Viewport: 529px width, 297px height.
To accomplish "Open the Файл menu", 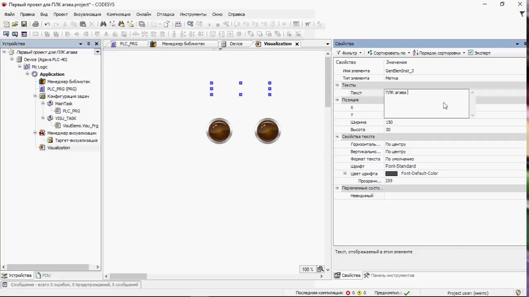I will tap(10, 14).
